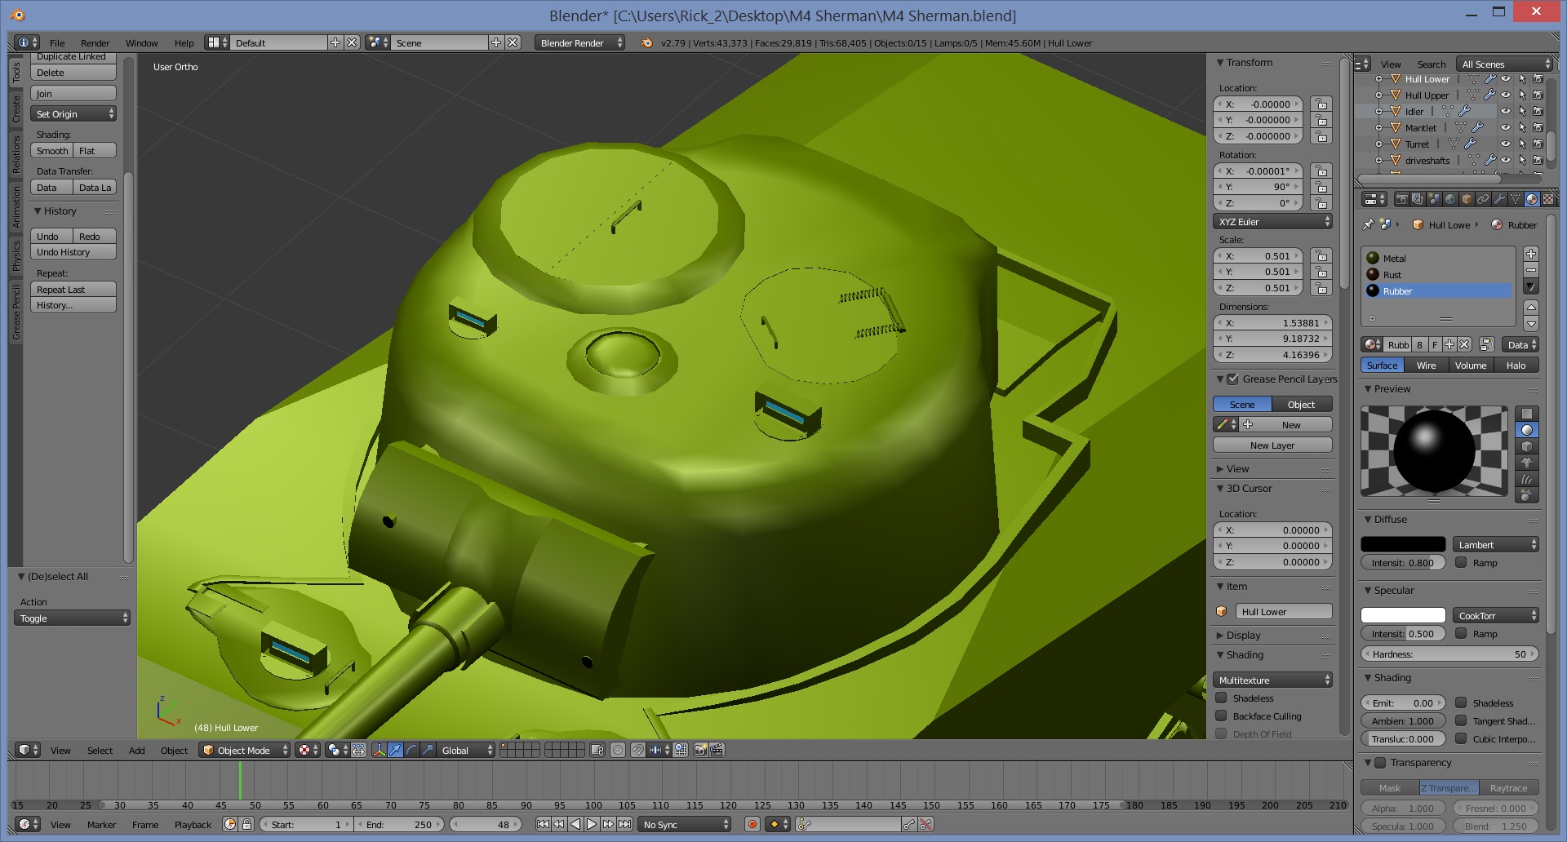Switch to the Wire material type tab

tap(1426, 365)
